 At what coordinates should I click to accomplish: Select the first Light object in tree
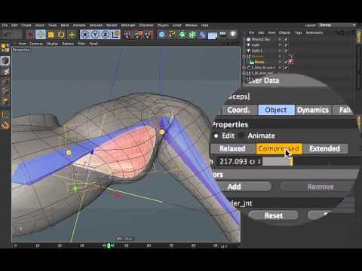pyautogui.click(x=256, y=45)
